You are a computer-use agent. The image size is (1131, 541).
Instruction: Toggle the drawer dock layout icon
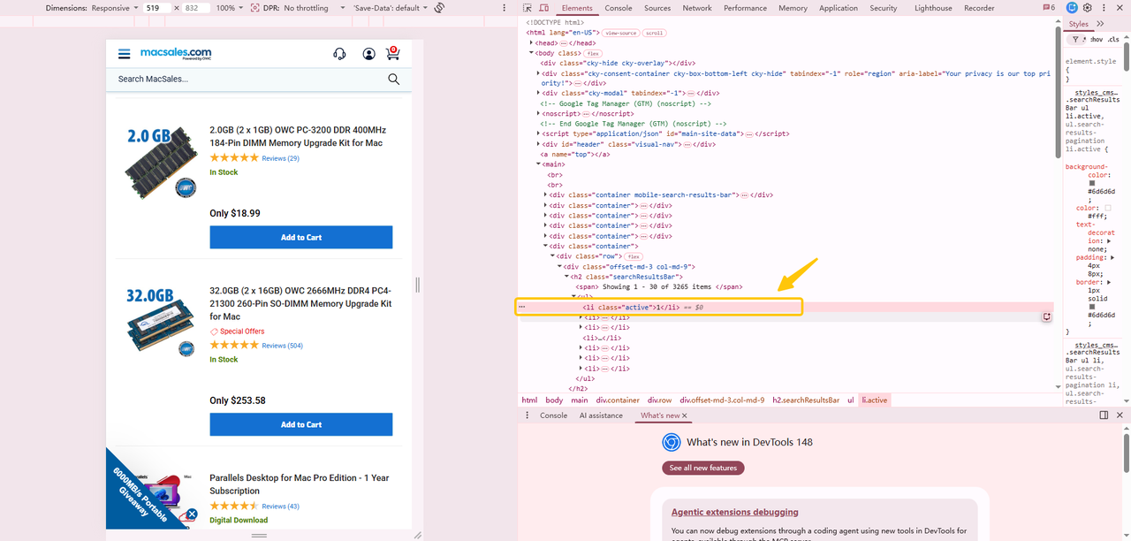[1104, 415]
